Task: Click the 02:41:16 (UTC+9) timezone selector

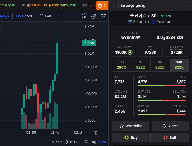Action: pos(64,142)
